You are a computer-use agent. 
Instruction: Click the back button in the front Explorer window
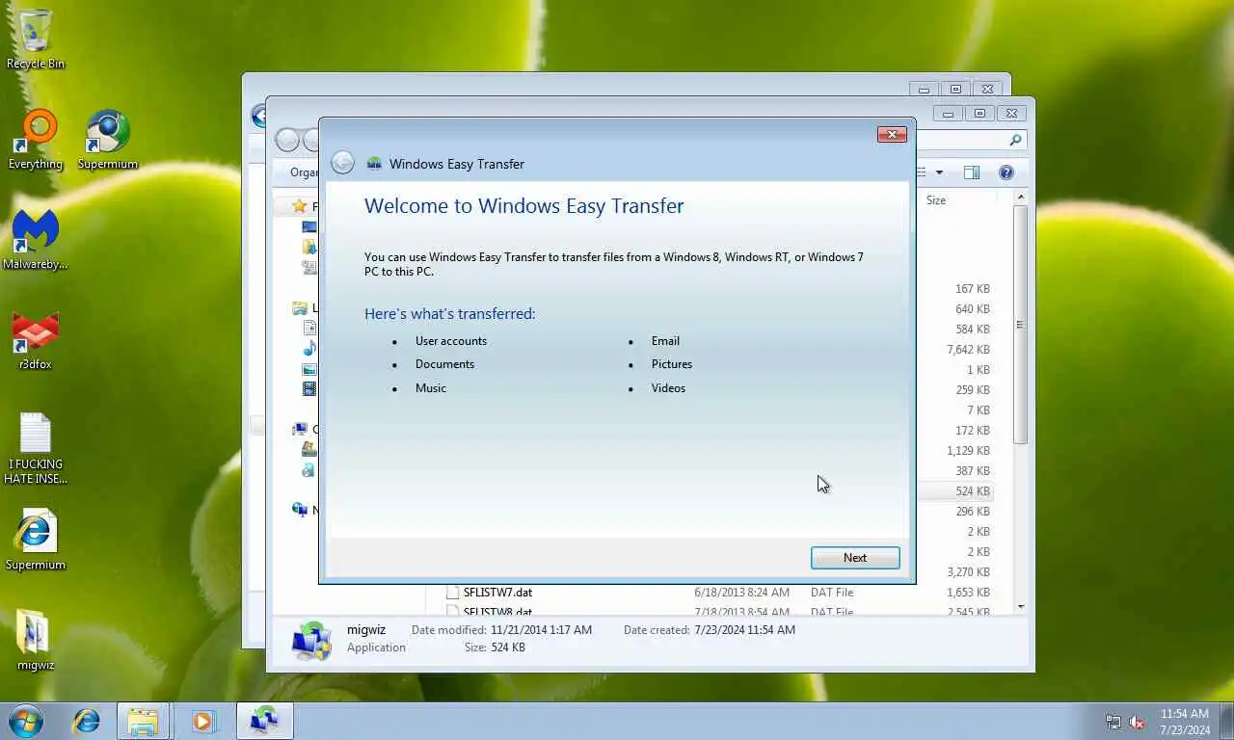[x=287, y=140]
